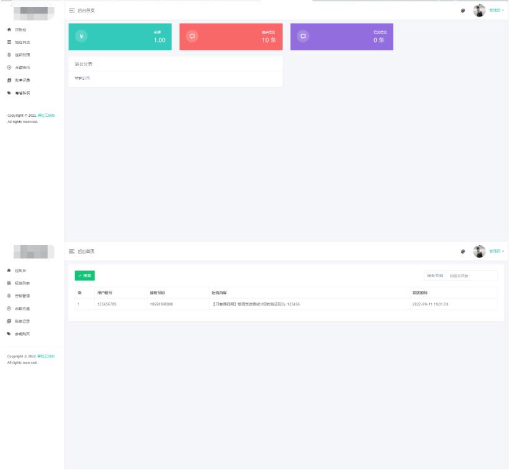Click the yen icon on the teal balance card
This screenshot has width=509, height=470.
pyautogui.click(x=81, y=36)
